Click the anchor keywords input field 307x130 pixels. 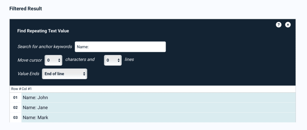(120, 47)
